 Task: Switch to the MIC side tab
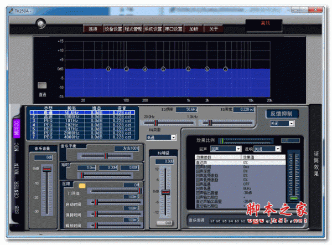[x=16, y=147]
